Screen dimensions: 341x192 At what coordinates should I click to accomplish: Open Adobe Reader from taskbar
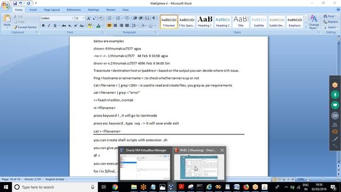[x=181, y=187]
